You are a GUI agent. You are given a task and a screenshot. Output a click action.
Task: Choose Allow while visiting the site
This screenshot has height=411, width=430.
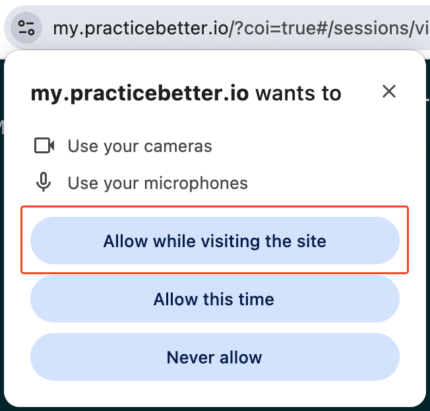215,241
